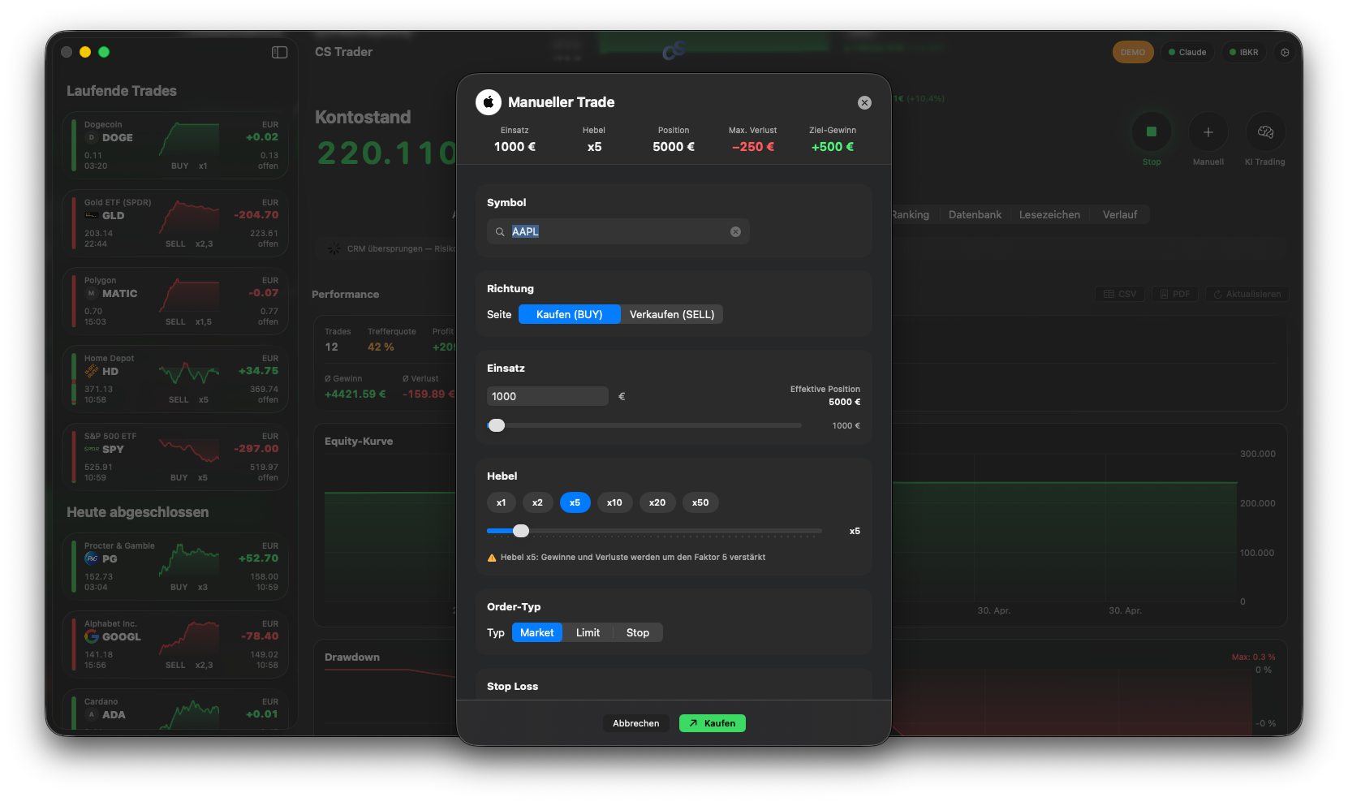
Task: Choose Limit order type
Action: (588, 632)
